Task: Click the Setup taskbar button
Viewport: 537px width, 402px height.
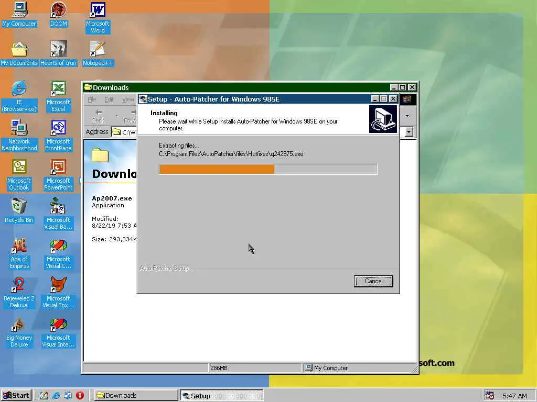Action: pos(222,396)
